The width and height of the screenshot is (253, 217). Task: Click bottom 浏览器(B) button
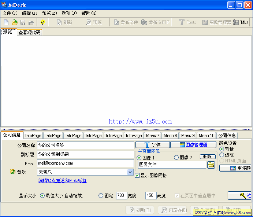172,210
